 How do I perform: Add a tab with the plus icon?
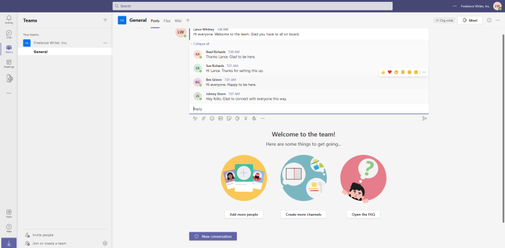coord(188,20)
